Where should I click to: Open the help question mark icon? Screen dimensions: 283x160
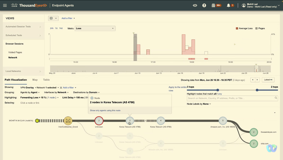[204, 5]
